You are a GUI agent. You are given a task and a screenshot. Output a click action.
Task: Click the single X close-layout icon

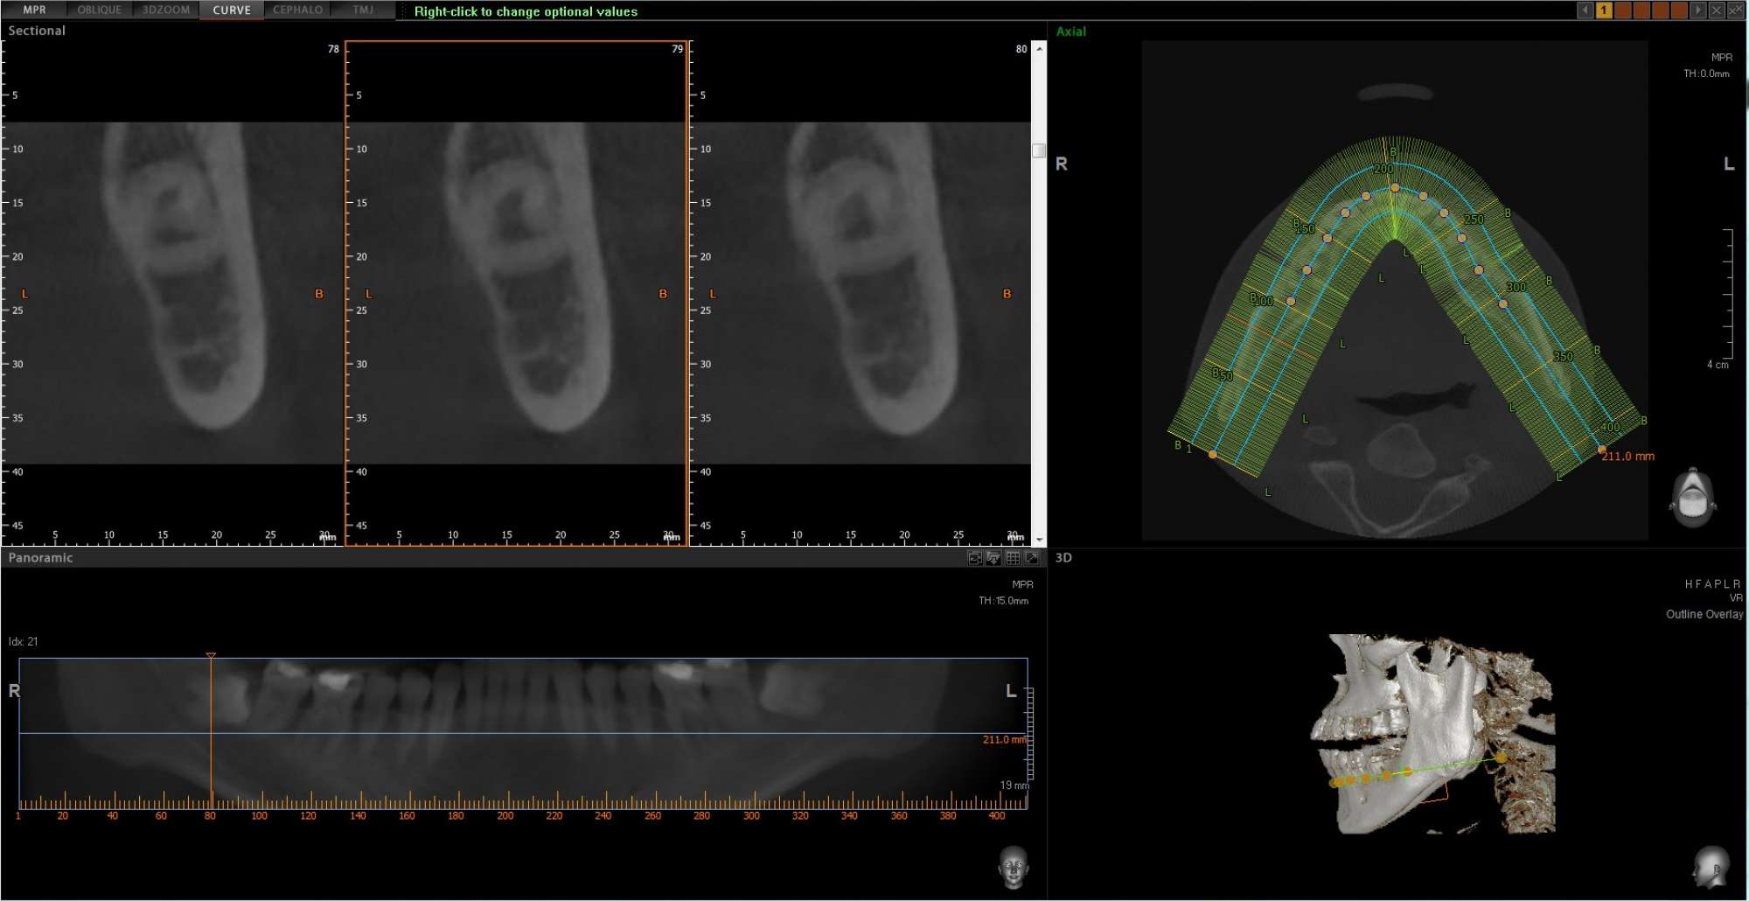coord(1717,10)
